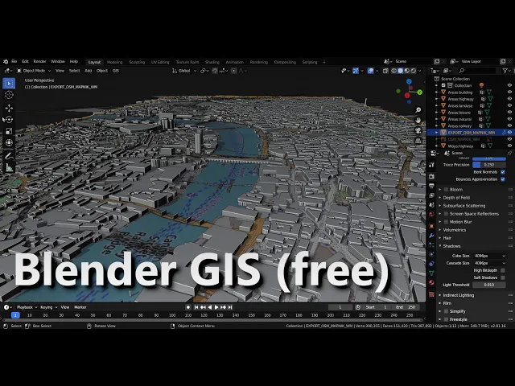Activate the Move tool
The height and width of the screenshot is (386, 515).
9,108
